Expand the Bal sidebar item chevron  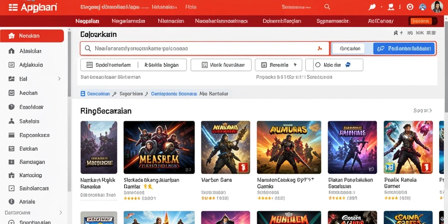[x=59, y=79]
